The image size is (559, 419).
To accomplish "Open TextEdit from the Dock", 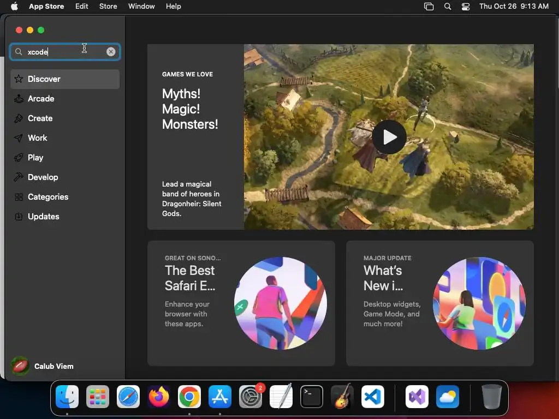I will point(281,397).
